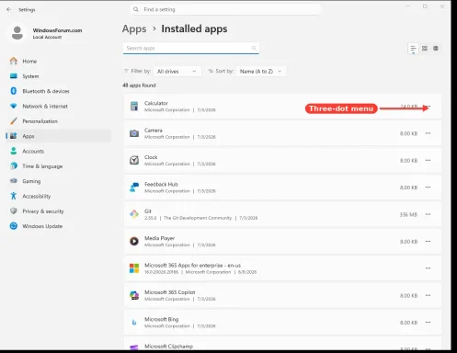This screenshot has height=353, width=457.
Task: Open Accessibility settings
Action: click(58, 196)
